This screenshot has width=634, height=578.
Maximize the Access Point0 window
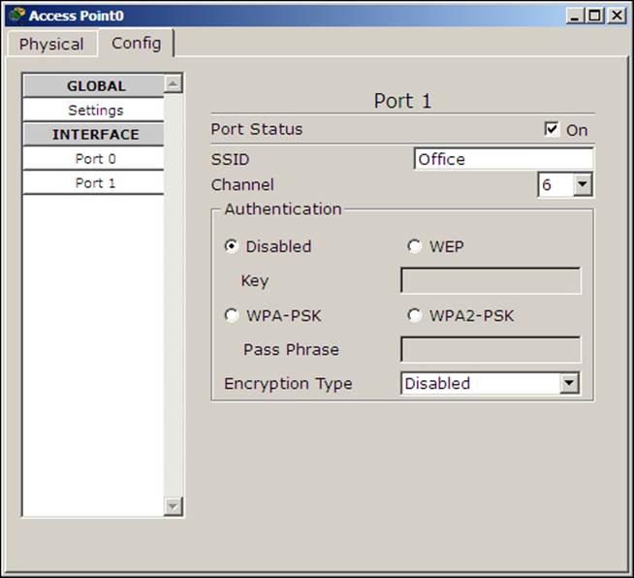(x=595, y=16)
